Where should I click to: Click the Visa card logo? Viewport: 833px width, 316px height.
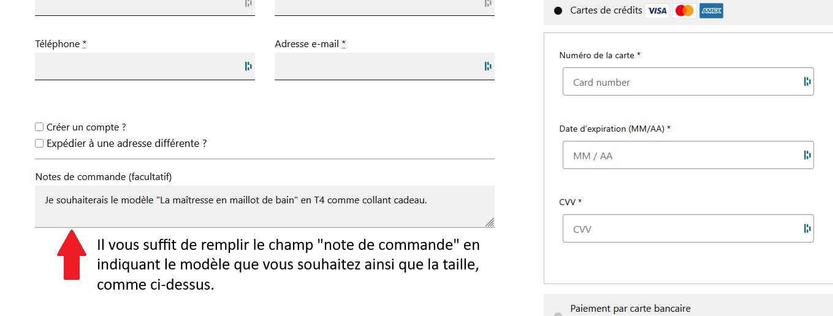[x=657, y=11]
